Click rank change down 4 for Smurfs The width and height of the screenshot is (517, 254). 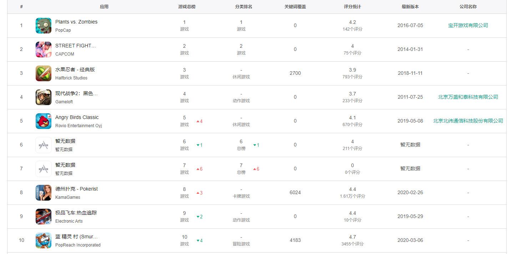click(x=199, y=240)
